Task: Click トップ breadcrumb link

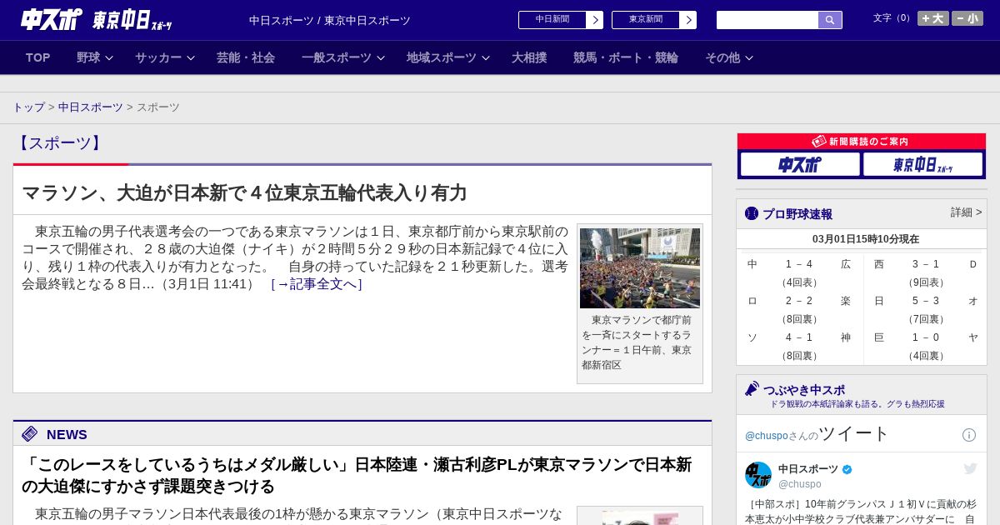Action: pos(28,107)
